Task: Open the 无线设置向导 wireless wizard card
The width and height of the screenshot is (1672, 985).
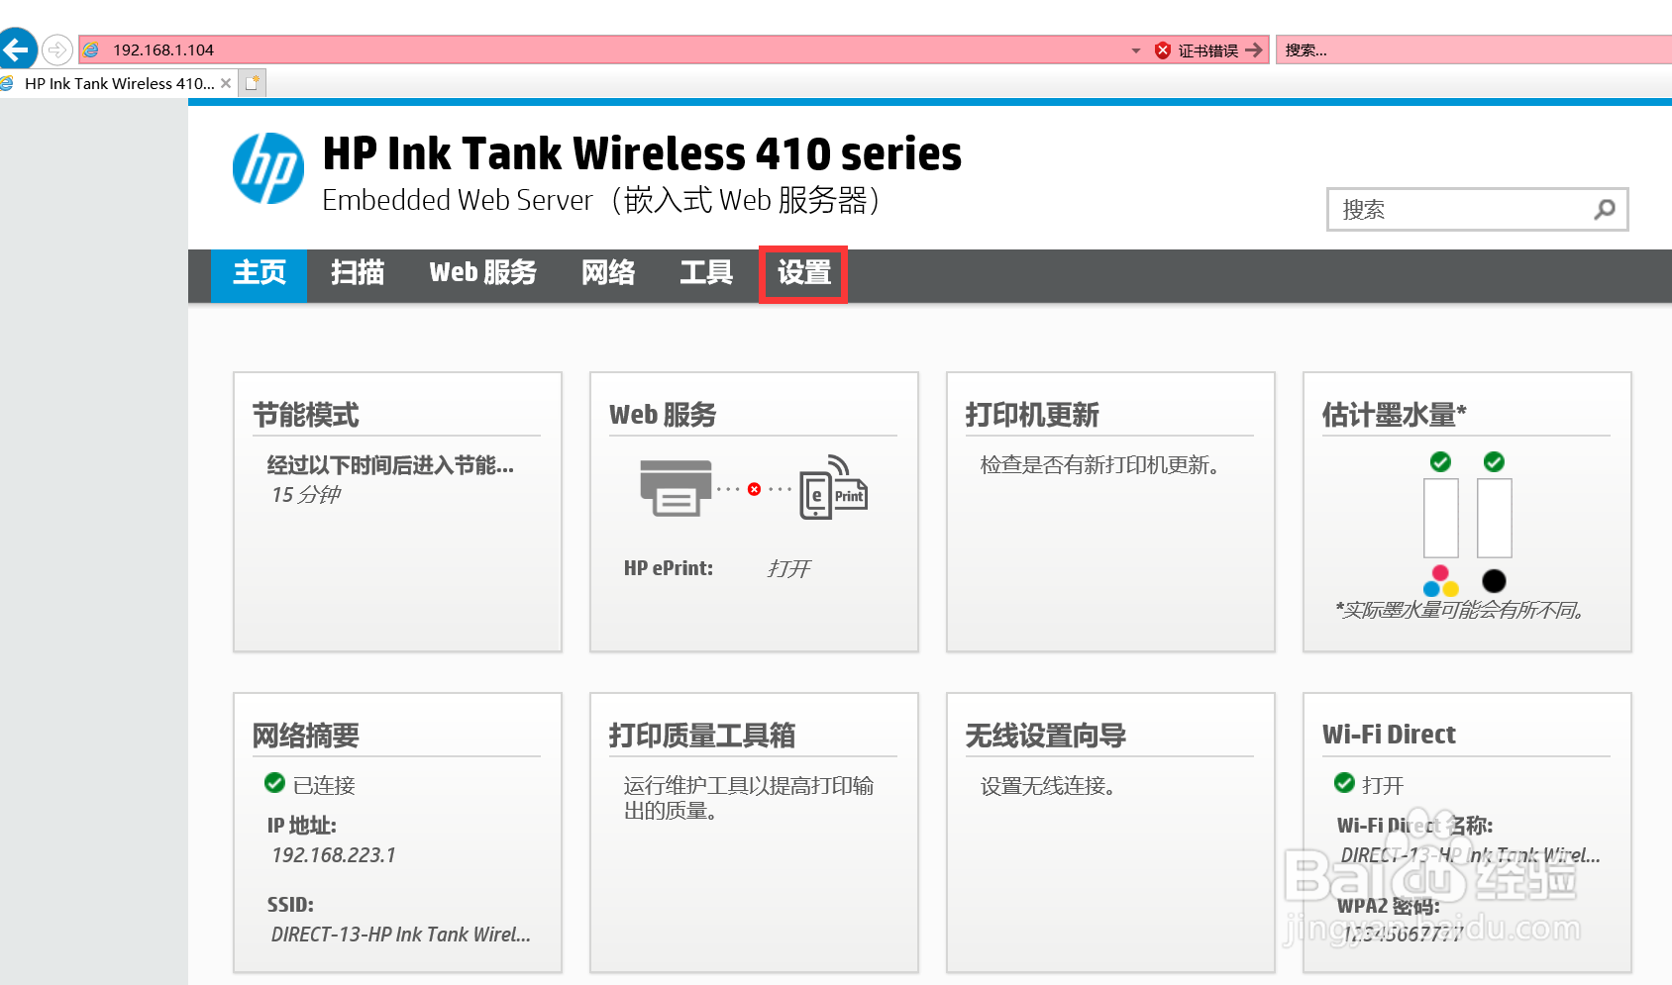Action: [x=1110, y=833]
